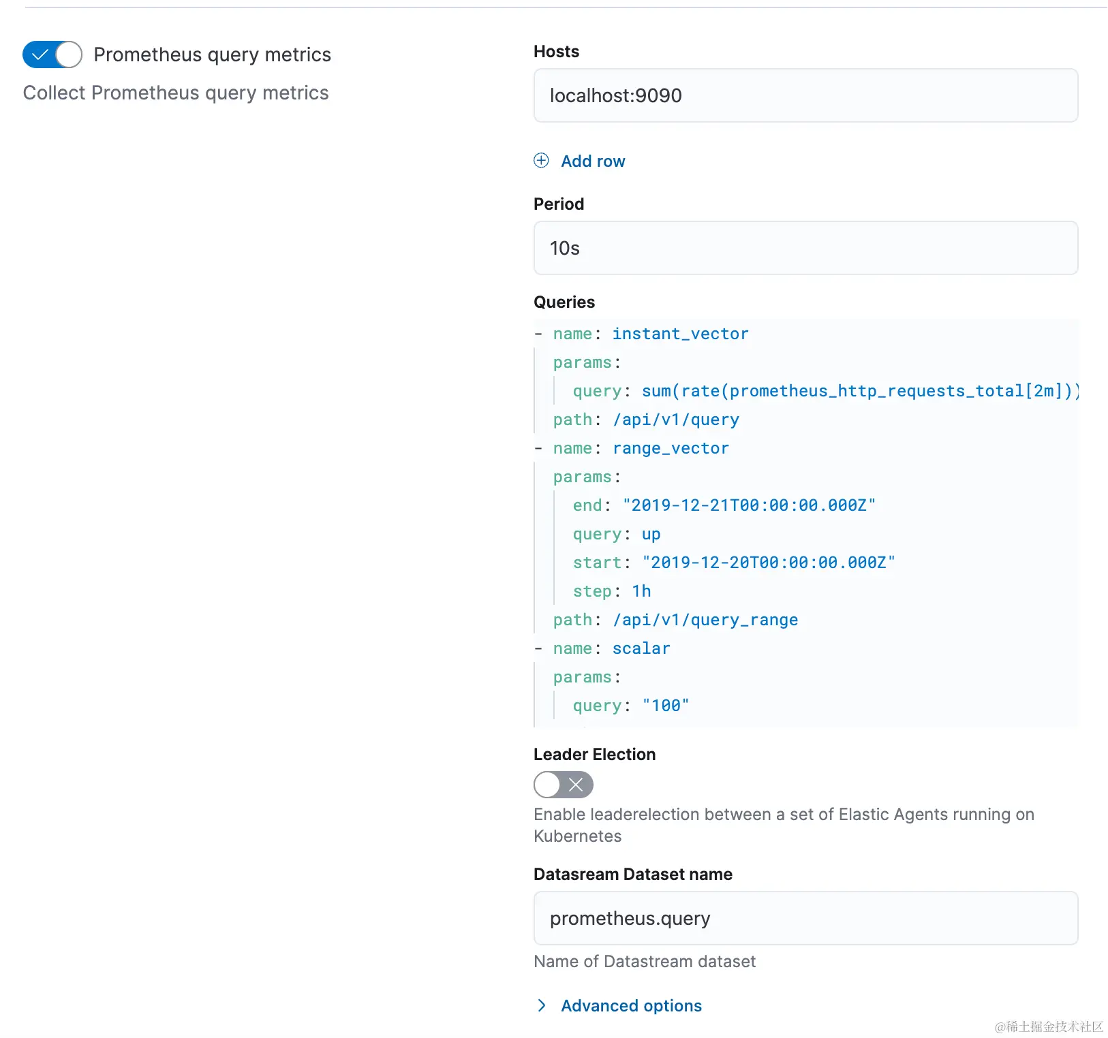This screenshot has height=1038, width=1108.
Task: Focus the Hosts field with localhost:9090
Action: click(x=805, y=95)
